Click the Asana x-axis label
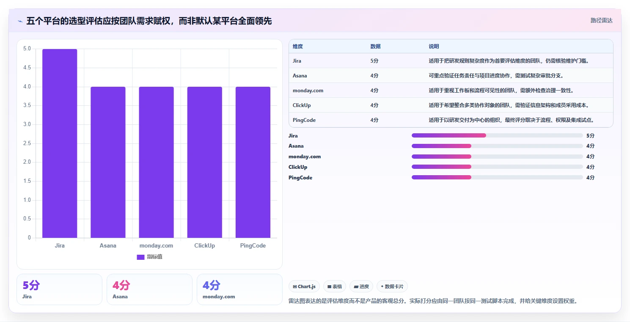 point(108,245)
